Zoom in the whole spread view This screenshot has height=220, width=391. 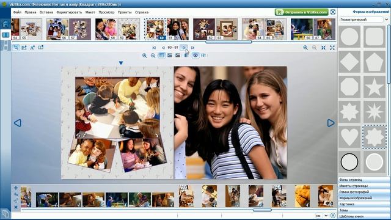click(x=305, y=48)
